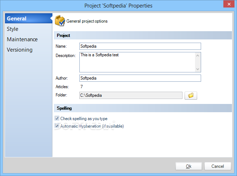Click the Description scroll up arrow
This screenshot has height=176, width=237.
click(x=197, y=56)
